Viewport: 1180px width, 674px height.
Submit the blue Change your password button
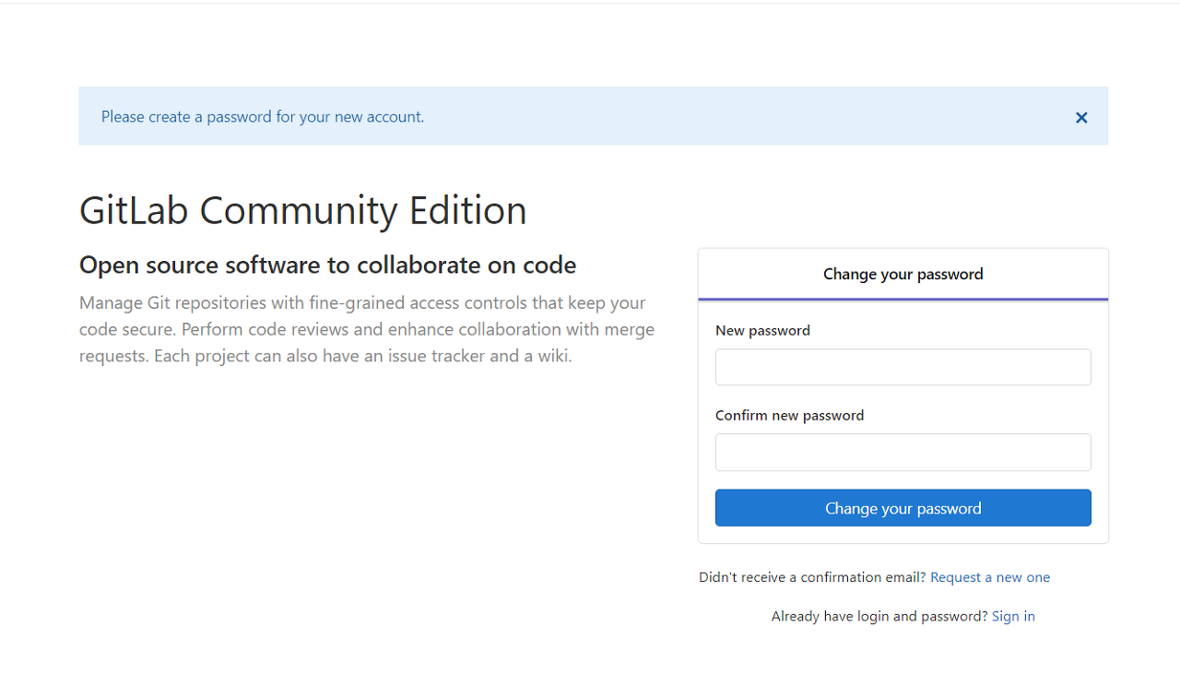(903, 508)
